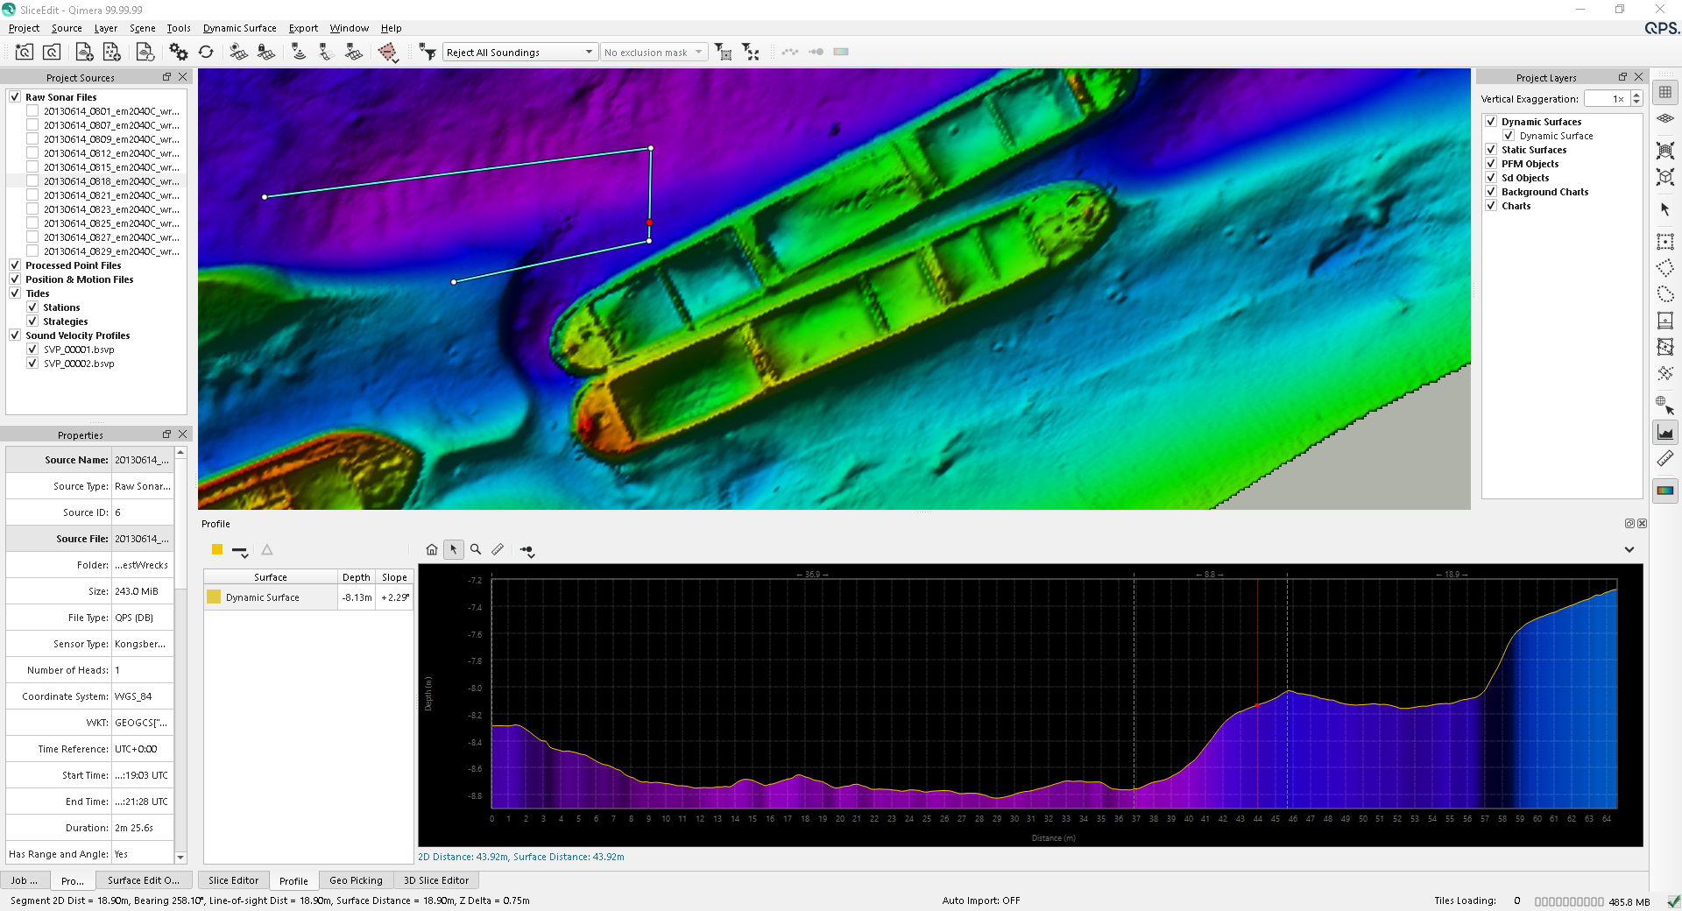Open the 3D Slice Editor tab
This screenshot has height=911, width=1682.
pyautogui.click(x=436, y=880)
